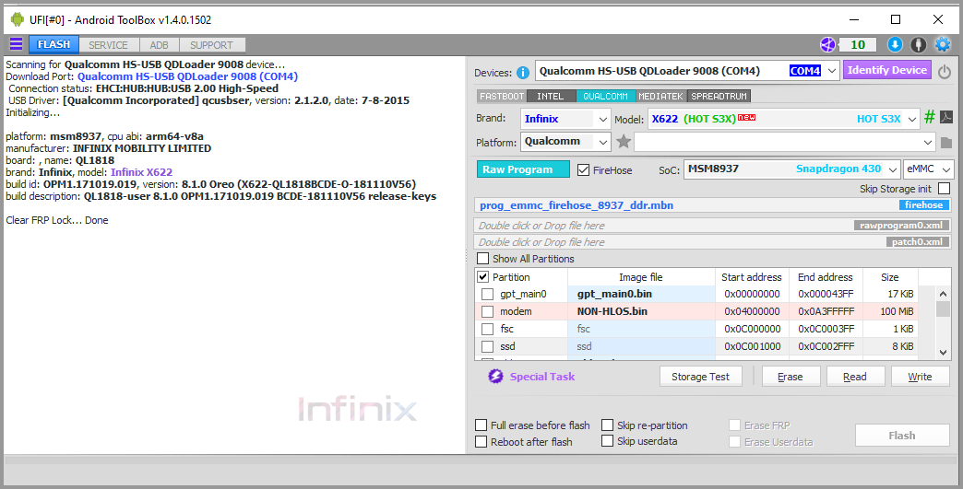Check Show All Partitions
This screenshot has height=489, width=963.
coord(483,259)
